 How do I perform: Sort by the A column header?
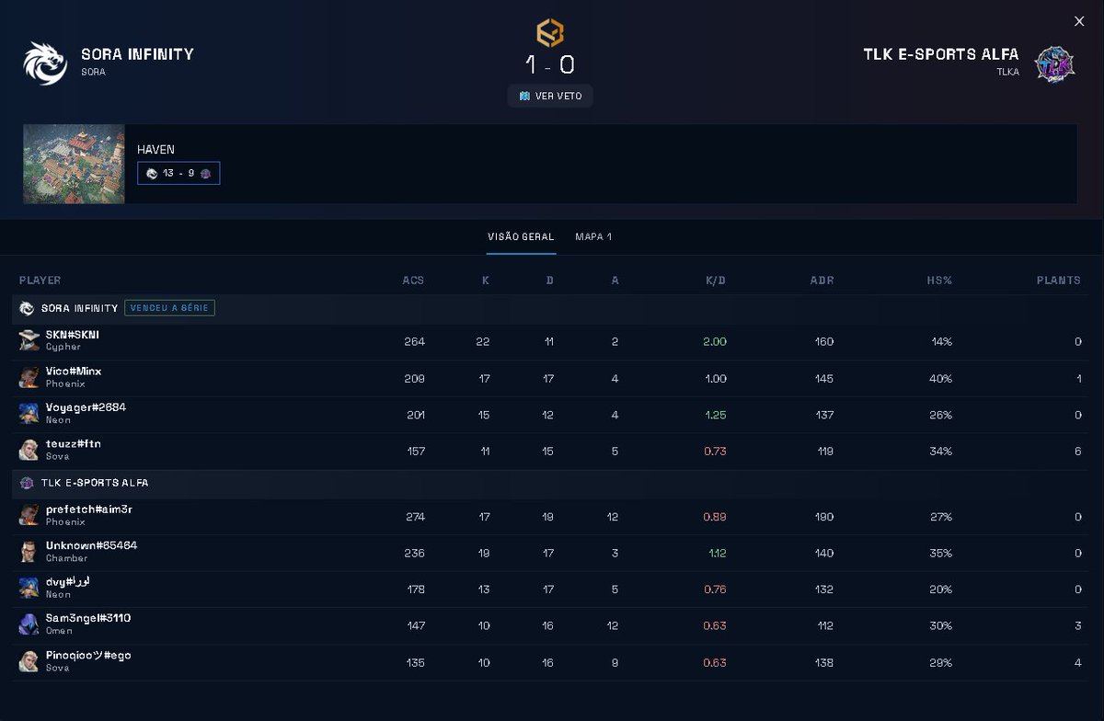(x=615, y=280)
